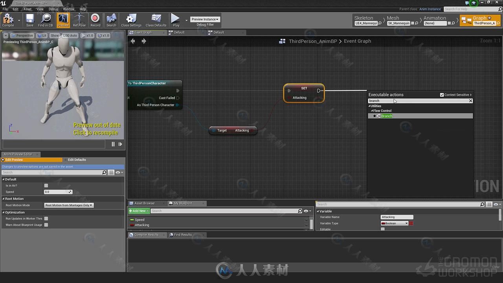The width and height of the screenshot is (503, 283).
Task: Open the viewport options dropdown arrow
Action: point(6,35)
